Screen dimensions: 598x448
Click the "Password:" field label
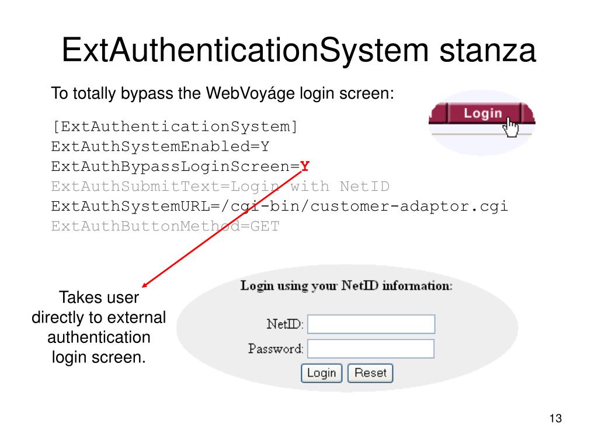[276, 349]
